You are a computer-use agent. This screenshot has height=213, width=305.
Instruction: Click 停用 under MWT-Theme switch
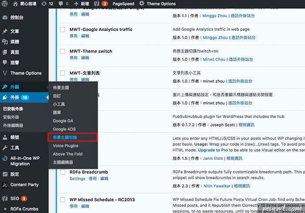pos(73,58)
